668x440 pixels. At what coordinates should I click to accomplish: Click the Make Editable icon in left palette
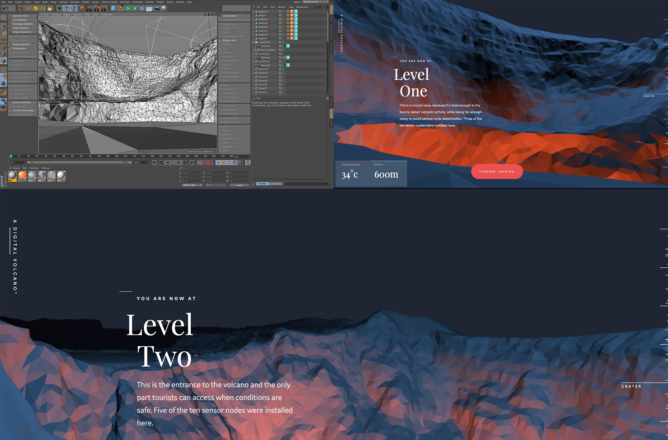(3, 17)
